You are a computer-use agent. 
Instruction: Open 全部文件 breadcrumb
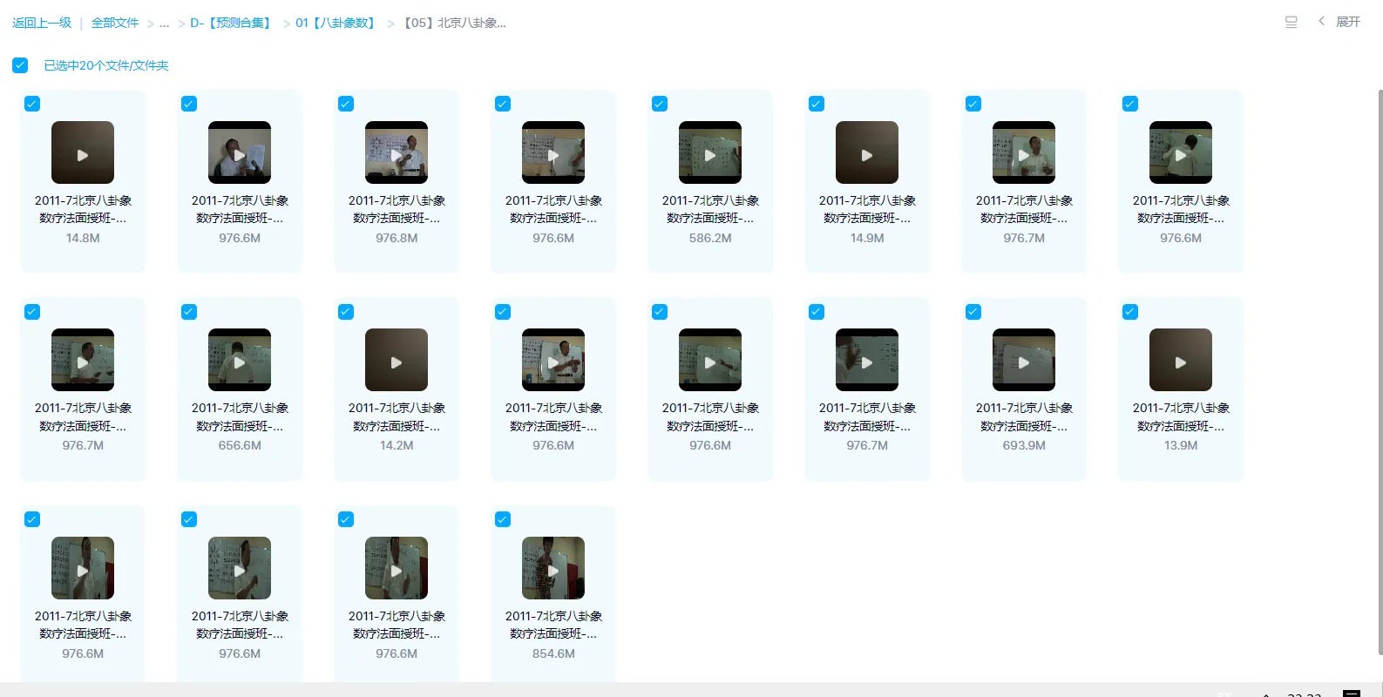[x=115, y=23]
